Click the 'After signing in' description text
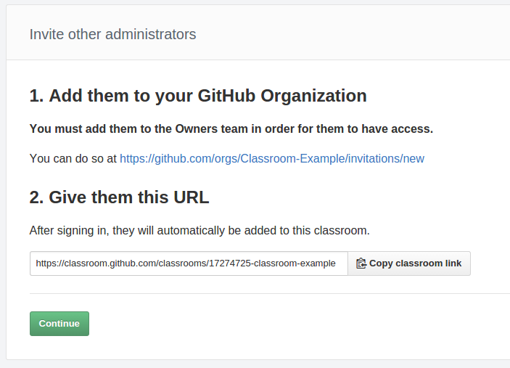This screenshot has height=368, width=510. (x=200, y=231)
